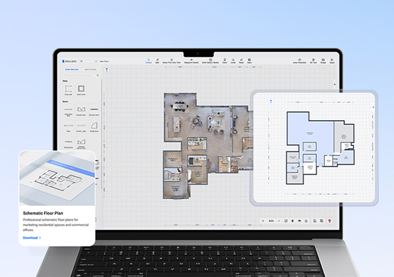Switch to the Add Furniture tab
The height and width of the screenshot is (277, 394).
(90, 70)
